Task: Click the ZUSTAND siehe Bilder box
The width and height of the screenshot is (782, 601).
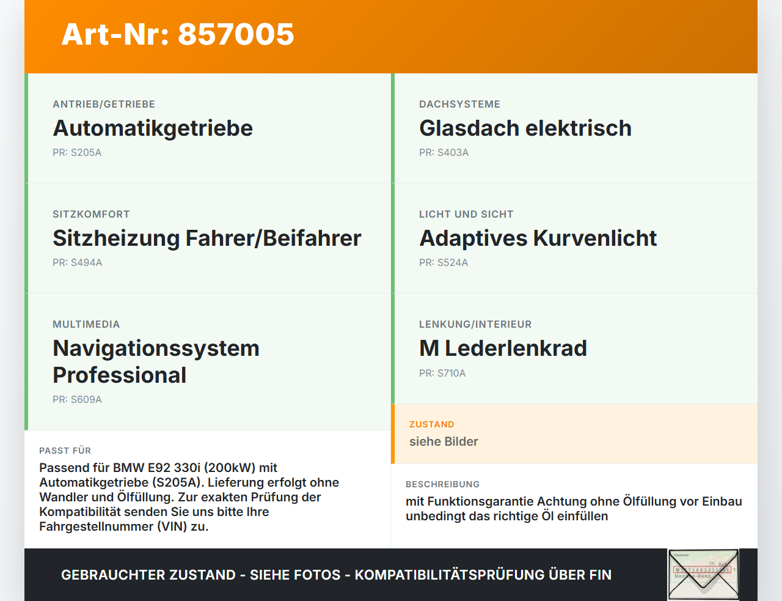Action: click(574, 434)
